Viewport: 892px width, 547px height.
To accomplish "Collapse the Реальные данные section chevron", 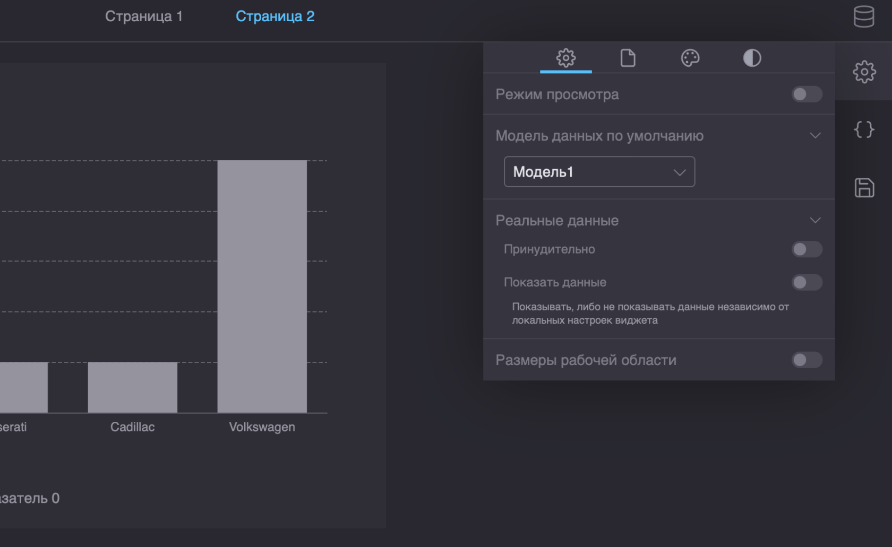I will tap(815, 220).
